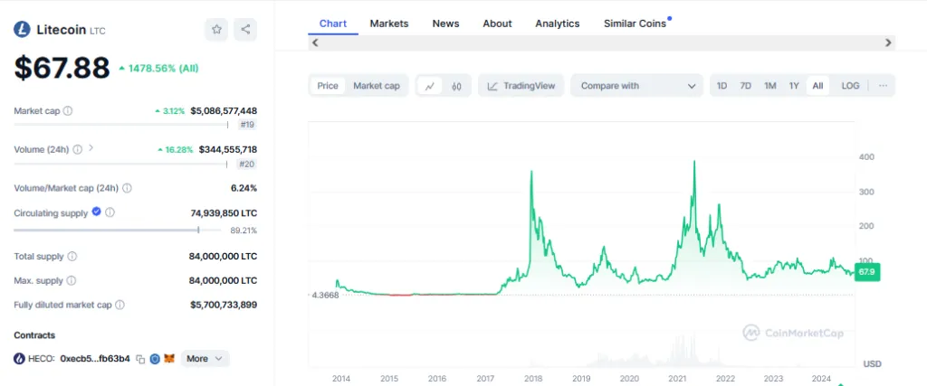Add token to MetaMask fox icon
Image resolution: width=927 pixels, height=386 pixels.
tap(169, 358)
